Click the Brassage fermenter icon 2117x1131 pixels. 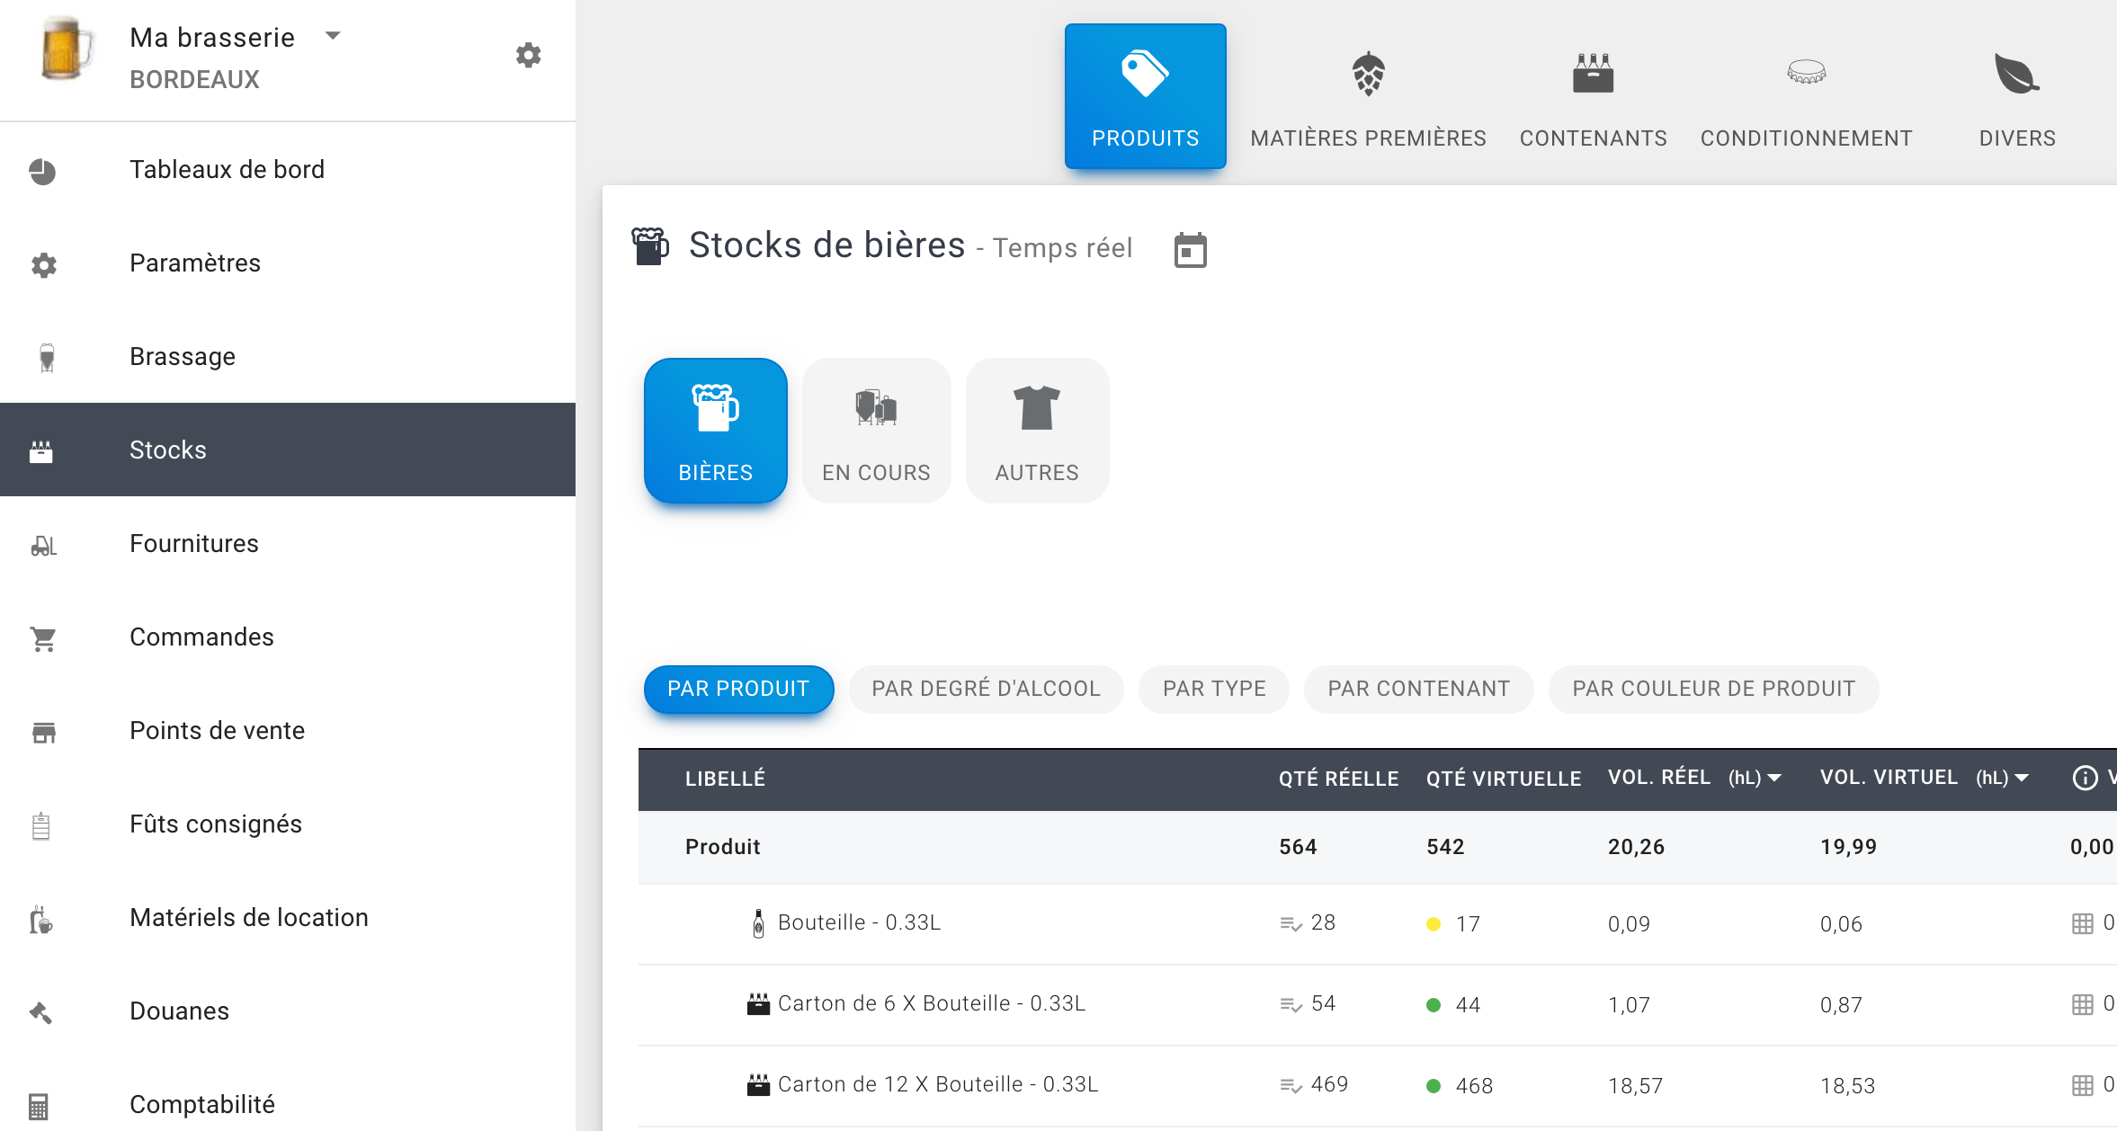(47, 357)
